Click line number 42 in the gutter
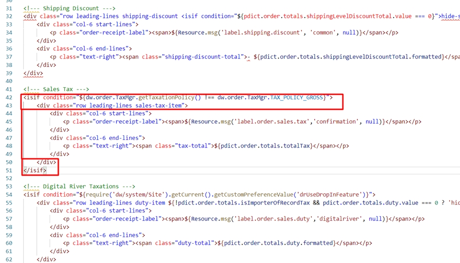Image resolution: width=460 pixels, height=263 pixels. pyautogui.click(x=8, y=98)
